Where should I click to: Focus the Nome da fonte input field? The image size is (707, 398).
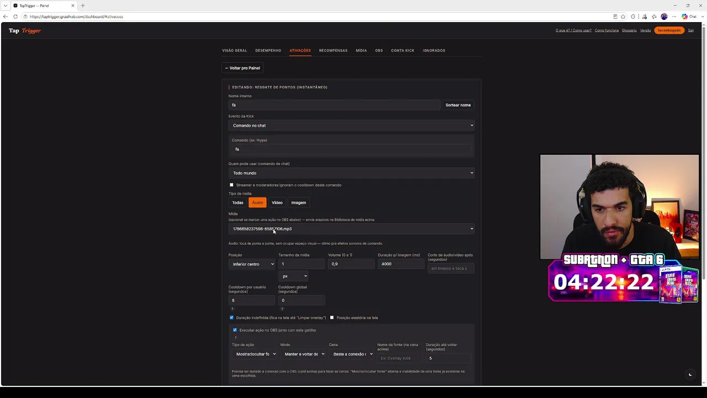pos(400,358)
